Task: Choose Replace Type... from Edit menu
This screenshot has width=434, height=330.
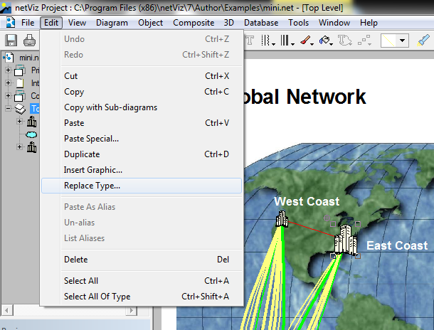Action: point(92,186)
